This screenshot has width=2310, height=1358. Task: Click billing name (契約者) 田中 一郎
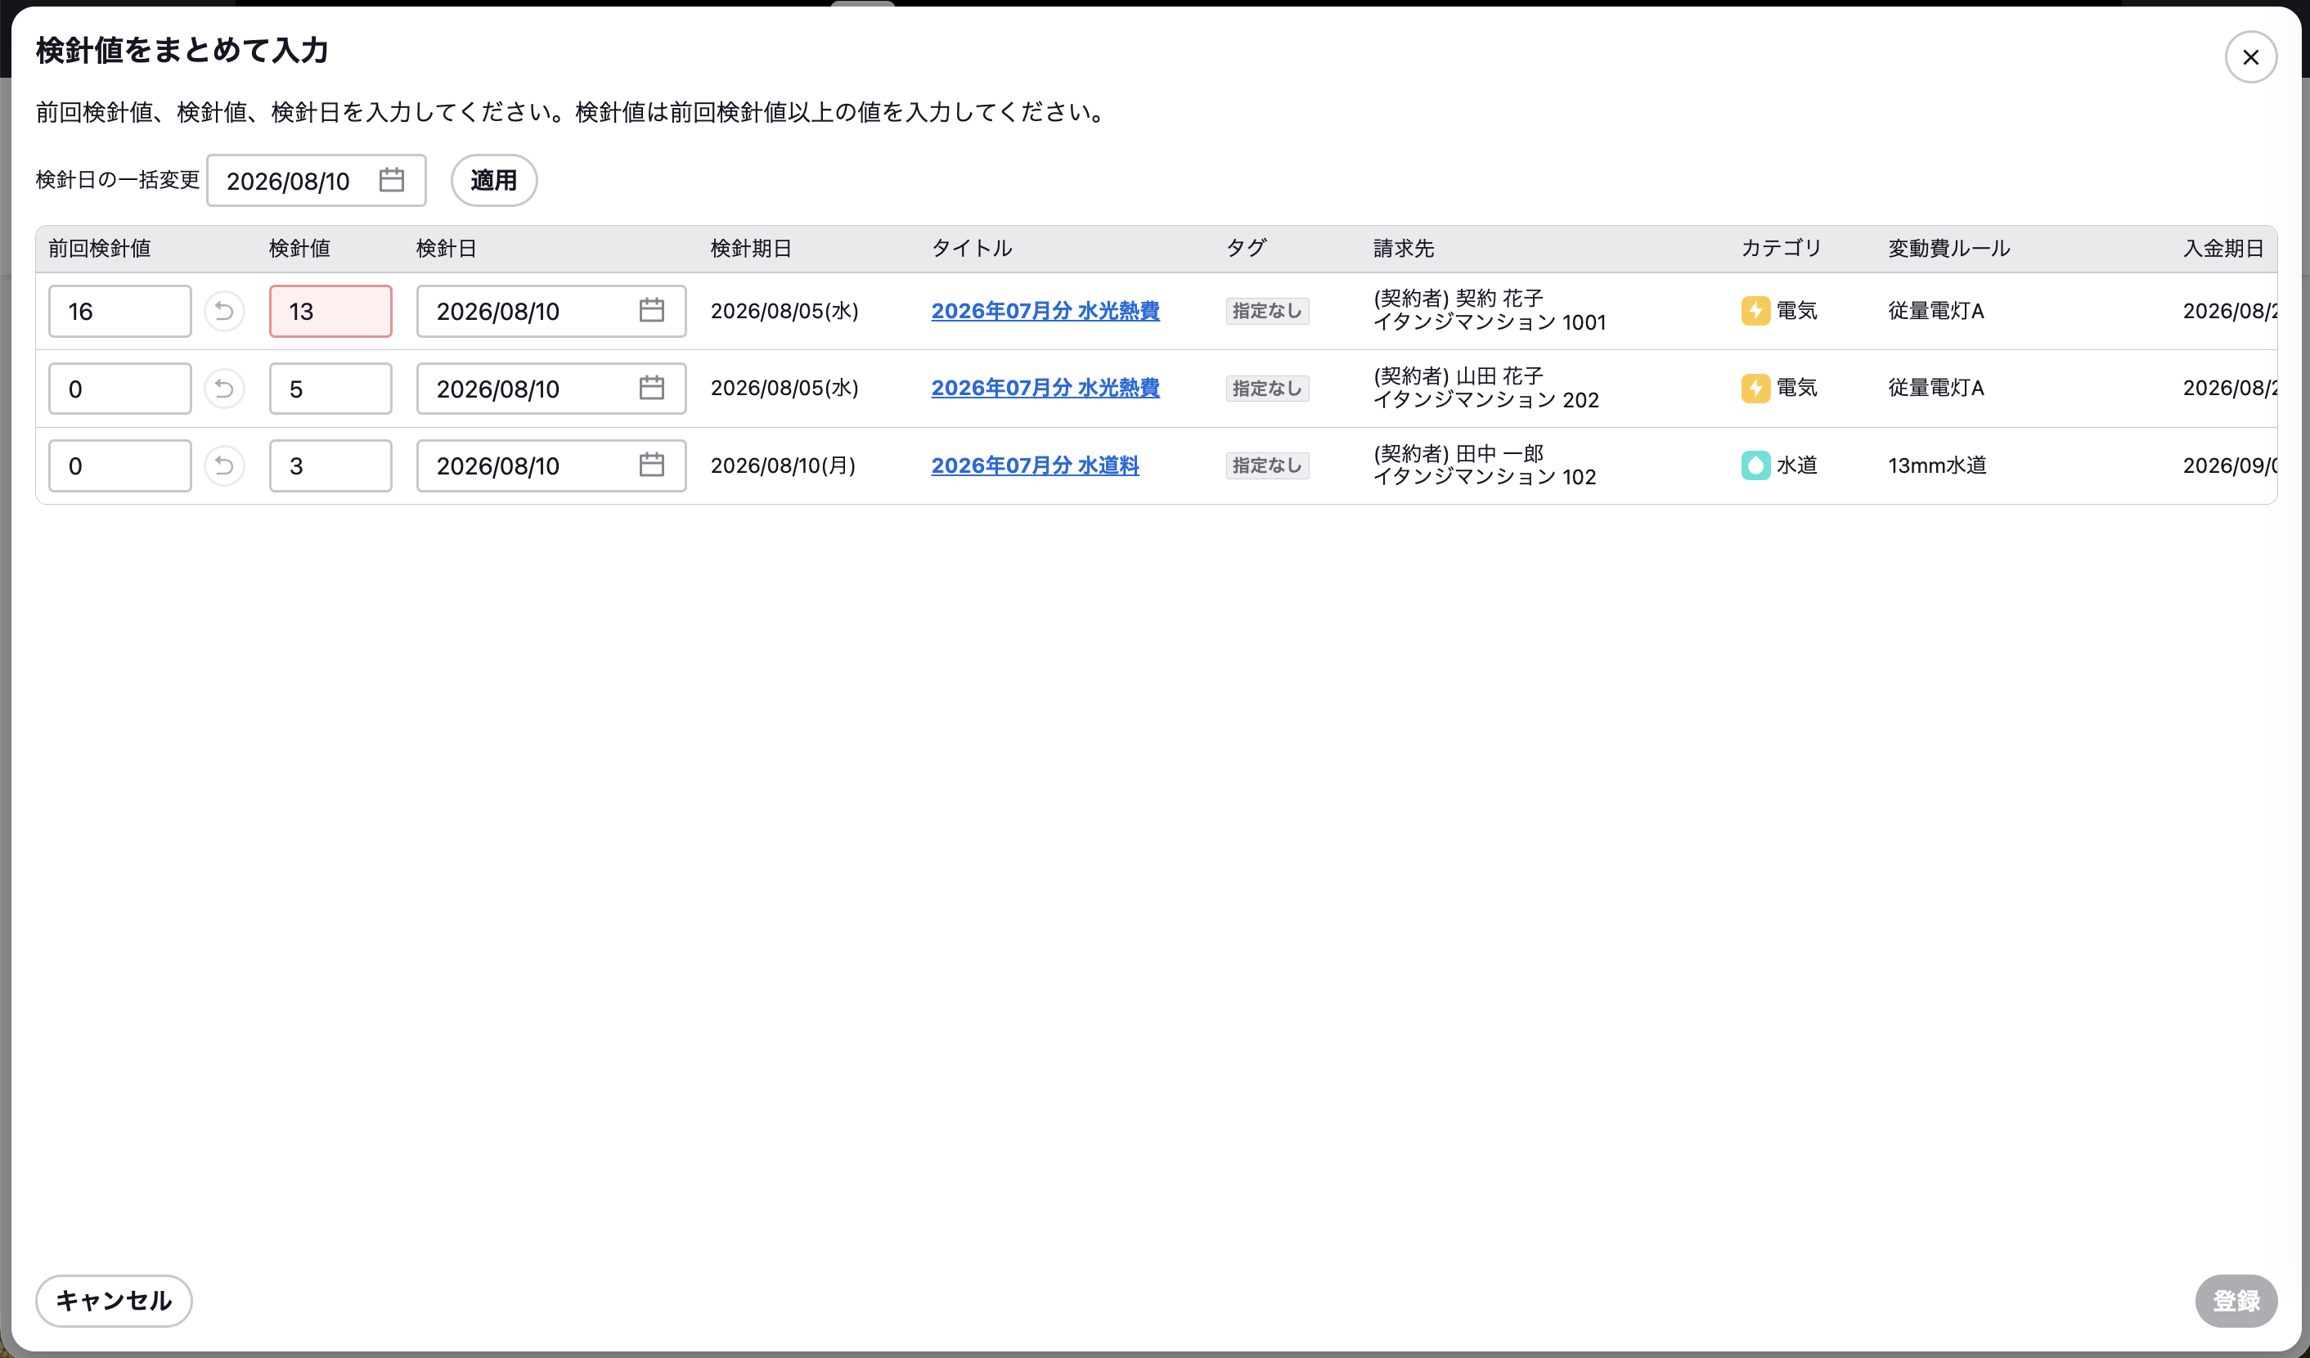(x=1458, y=453)
